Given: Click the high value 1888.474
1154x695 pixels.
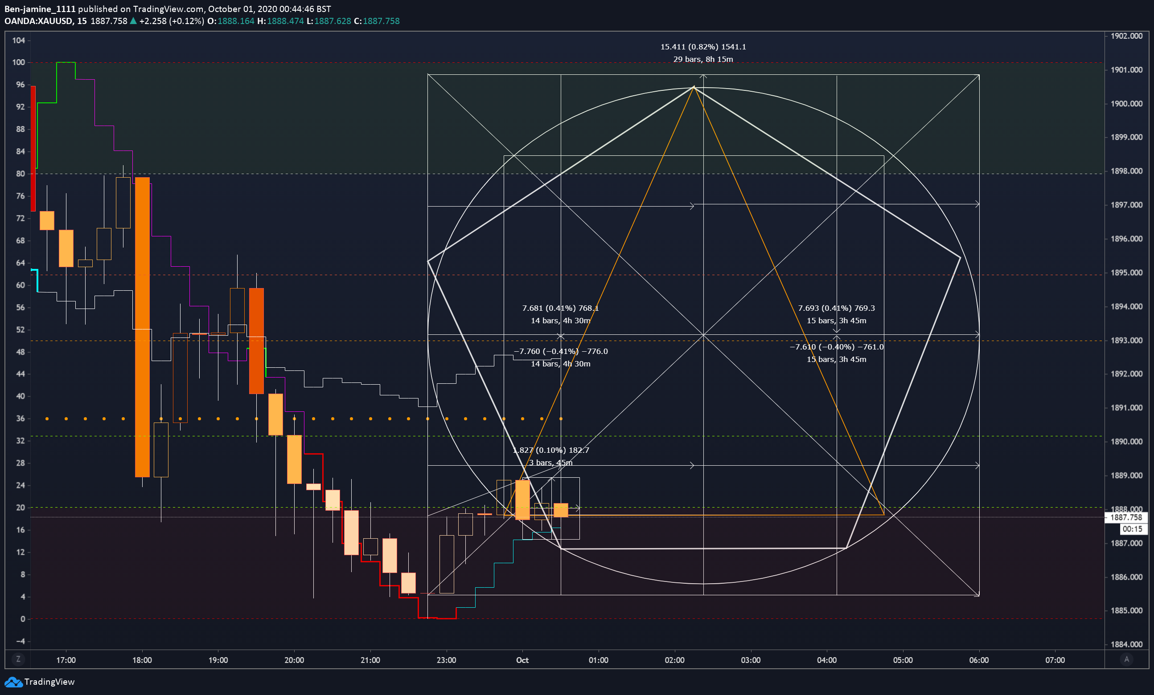Looking at the screenshot, I should [x=285, y=21].
